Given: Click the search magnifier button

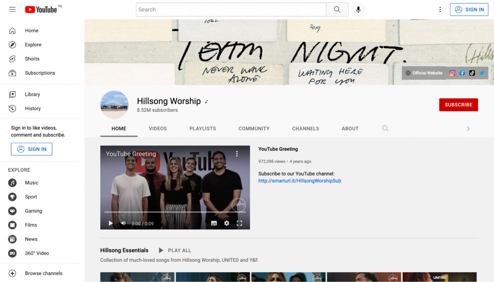Looking at the screenshot, I should [x=337, y=10].
